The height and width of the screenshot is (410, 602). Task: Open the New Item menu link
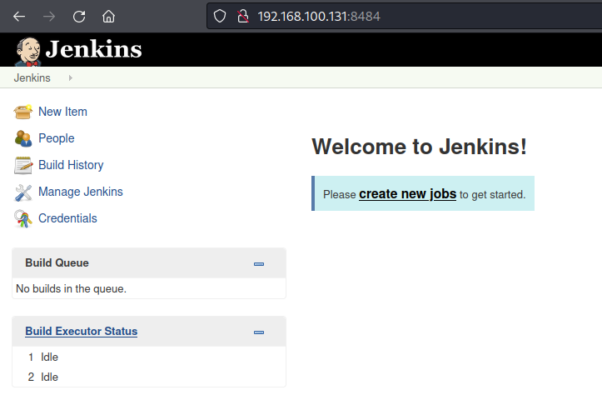[62, 112]
